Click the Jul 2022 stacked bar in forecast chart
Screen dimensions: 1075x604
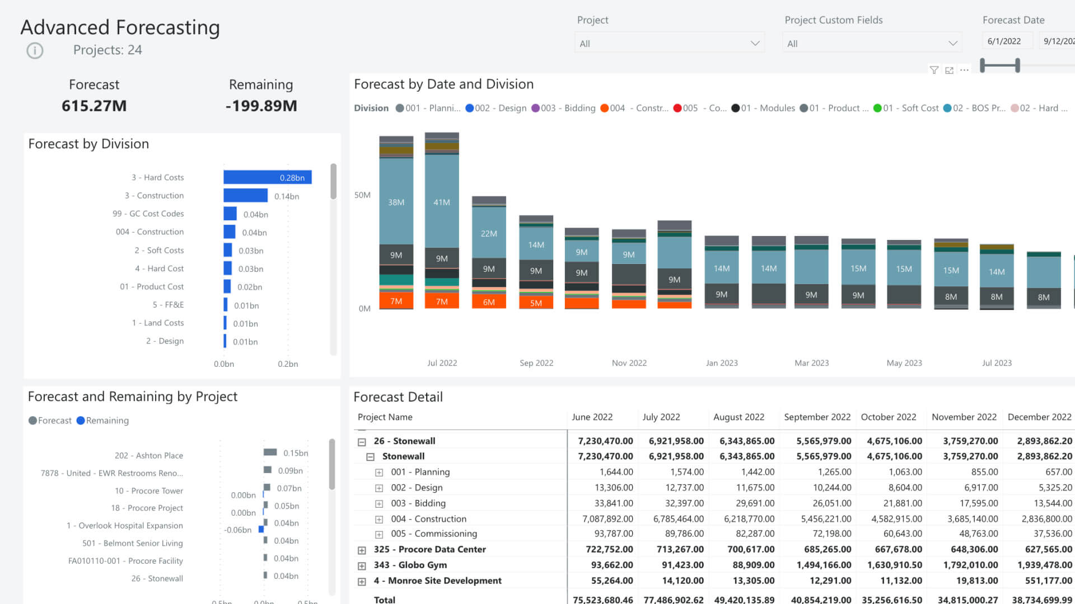point(442,221)
